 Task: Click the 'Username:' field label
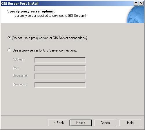pyautogui.click(x=20, y=76)
